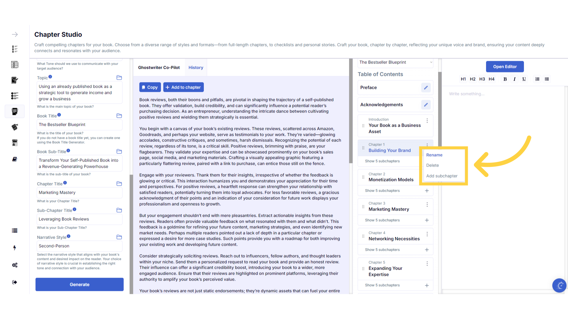Click the Italic formatting icon
Image resolution: width=568 pixels, height=319 pixels.
(514, 79)
